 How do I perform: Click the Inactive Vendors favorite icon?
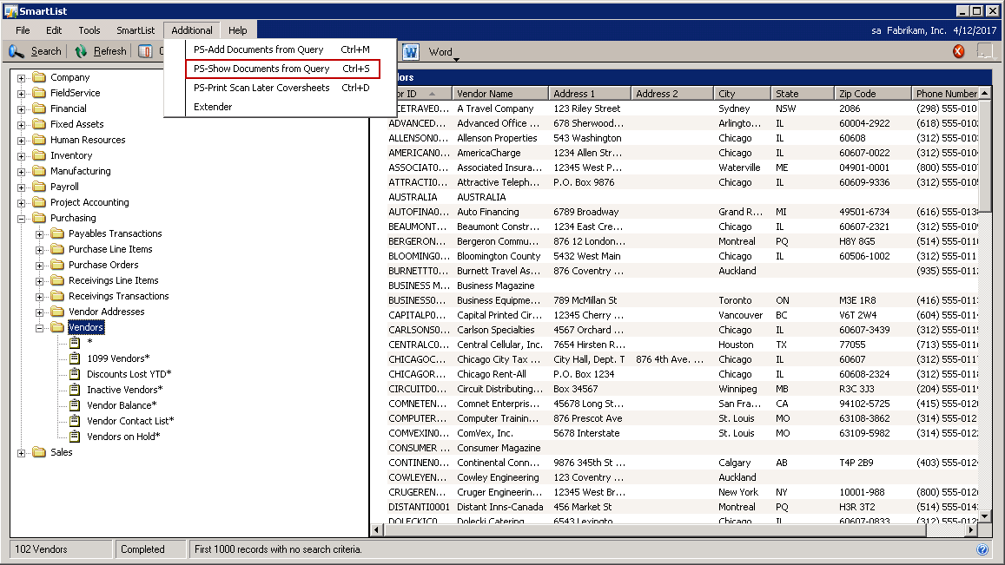(x=75, y=390)
